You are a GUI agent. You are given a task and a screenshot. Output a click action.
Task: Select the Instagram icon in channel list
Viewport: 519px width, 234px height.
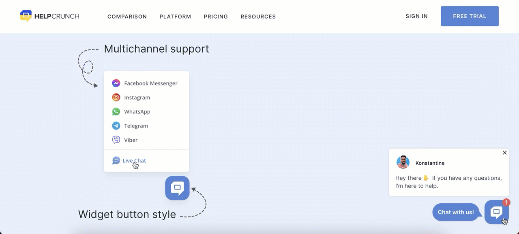[116, 98]
